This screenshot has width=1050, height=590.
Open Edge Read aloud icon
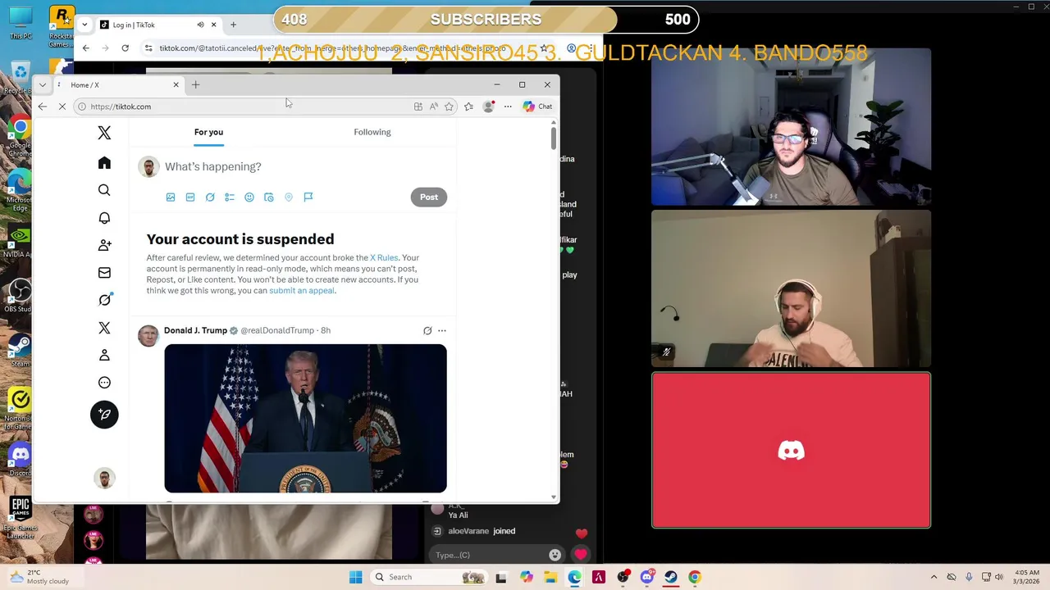[433, 107]
